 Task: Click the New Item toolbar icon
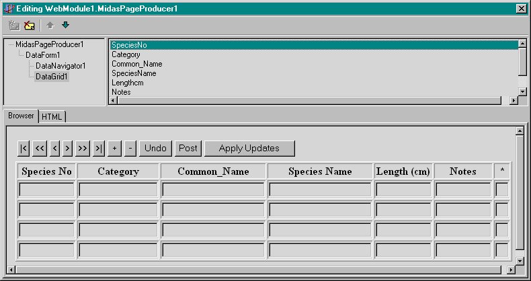click(14, 26)
